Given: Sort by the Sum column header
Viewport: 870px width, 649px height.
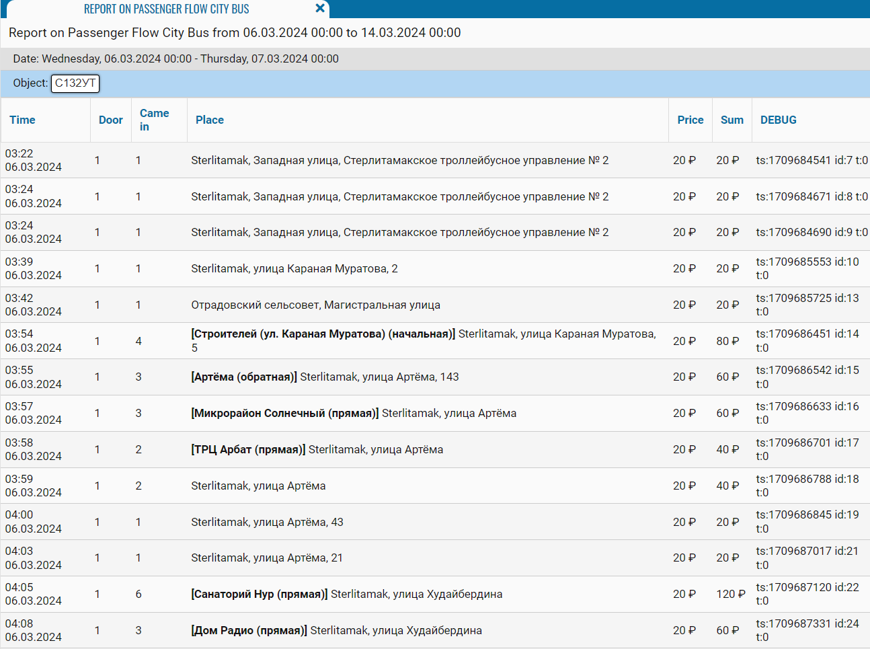Looking at the screenshot, I should point(731,120).
